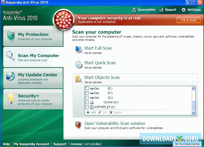Click the shopping cart icon by Purchase license
Image resolution: width=204 pixels, height=147 pixels.
click(177, 144)
